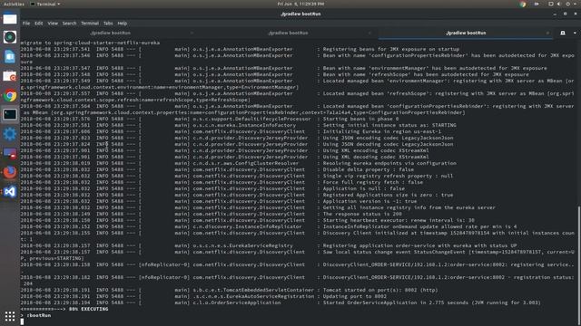The height and width of the screenshot is (326, 581).
Task: Click terminal cursor prompt at bottom
Action: click(x=22, y=321)
